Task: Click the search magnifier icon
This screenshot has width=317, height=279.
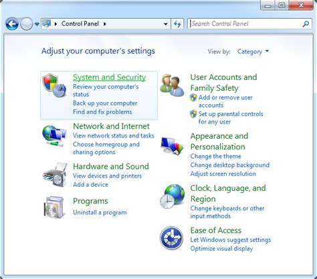Action: tap(306, 24)
